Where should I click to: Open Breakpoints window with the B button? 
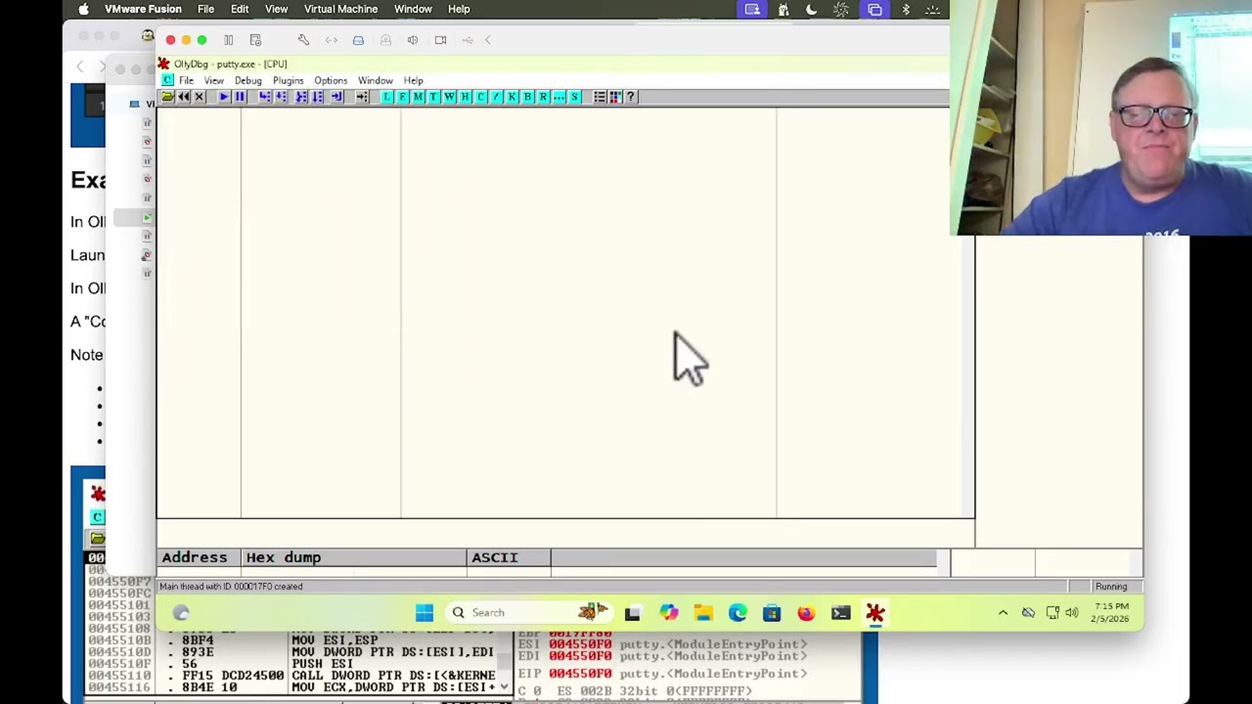(x=528, y=97)
